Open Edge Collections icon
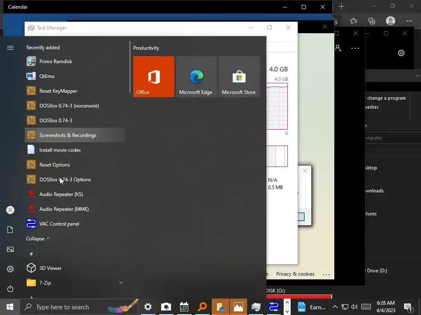This screenshot has width=421, height=315. (x=372, y=21)
